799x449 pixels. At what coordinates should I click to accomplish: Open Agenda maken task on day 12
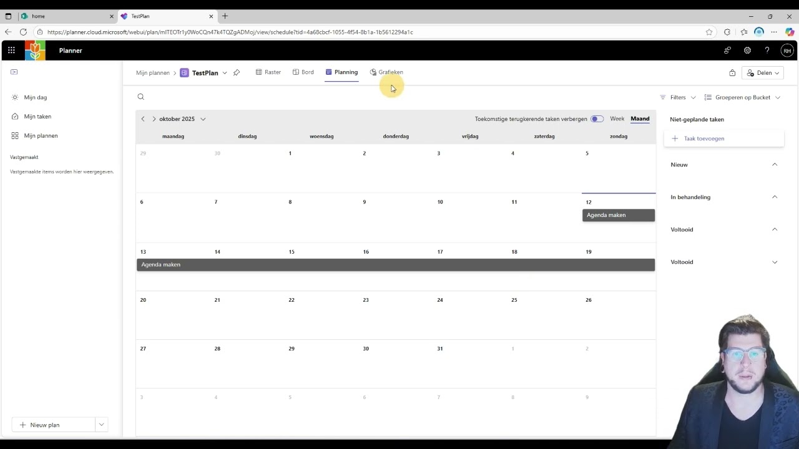(x=619, y=215)
